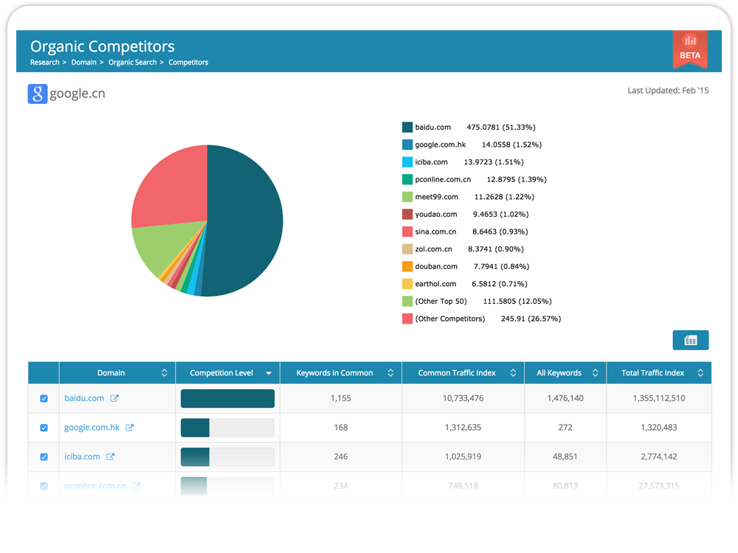
Task: Open baidu.com external link icon
Action: coord(114,398)
